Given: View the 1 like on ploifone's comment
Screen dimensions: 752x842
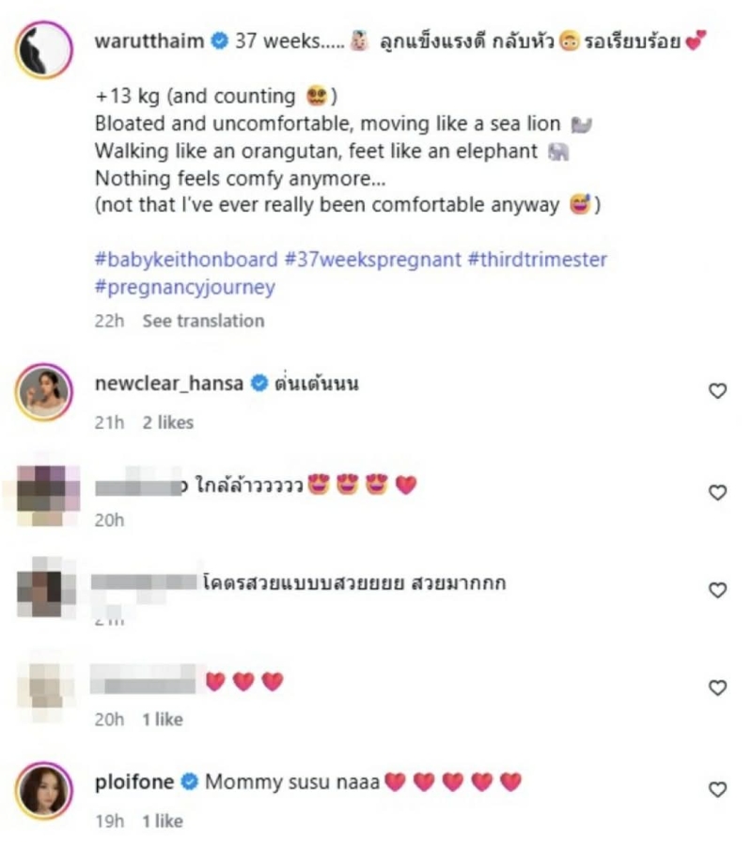Looking at the screenshot, I should coord(163,820).
